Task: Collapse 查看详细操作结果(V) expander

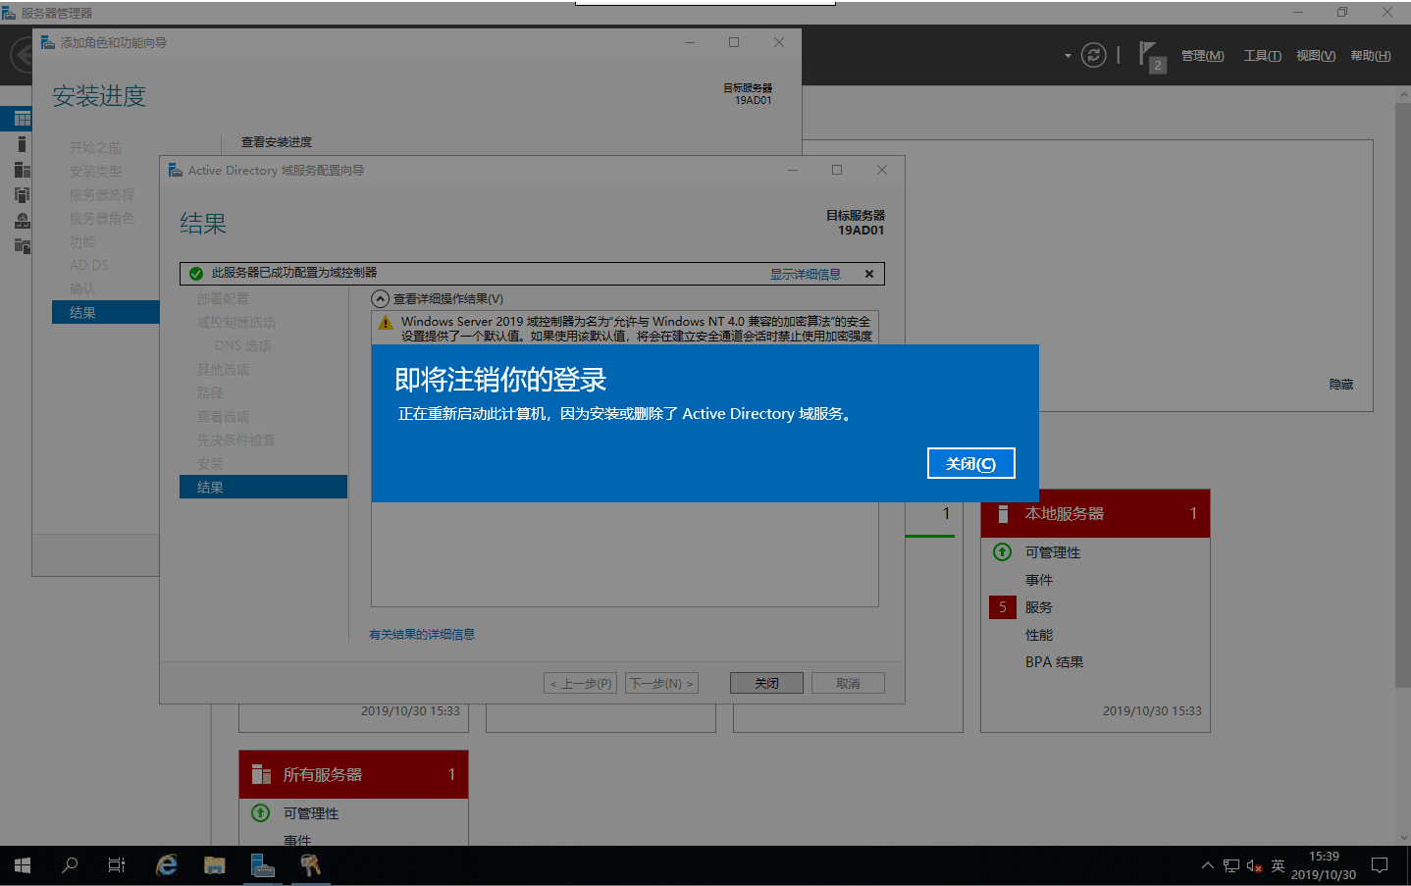Action: coord(380,298)
